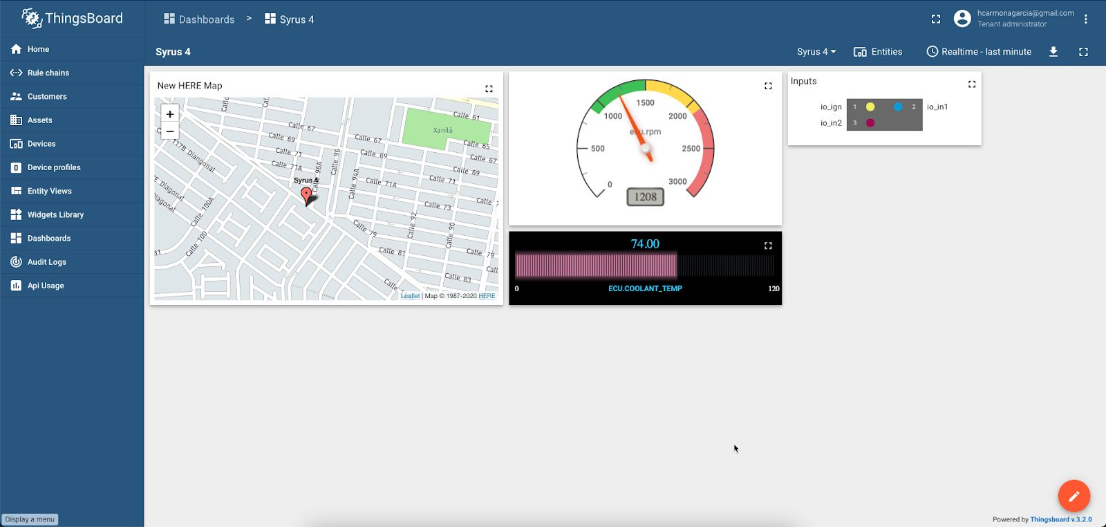Click the ECU coolant temp bar
The height and width of the screenshot is (527, 1106).
pyautogui.click(x=596, y=266)
